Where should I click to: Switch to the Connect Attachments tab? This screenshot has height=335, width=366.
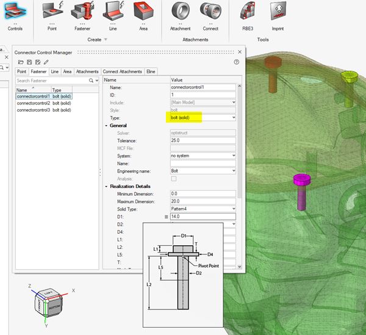click(123, 72)
